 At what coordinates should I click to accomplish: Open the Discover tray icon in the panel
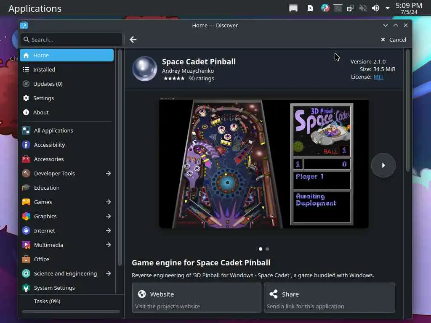[325, 8]
